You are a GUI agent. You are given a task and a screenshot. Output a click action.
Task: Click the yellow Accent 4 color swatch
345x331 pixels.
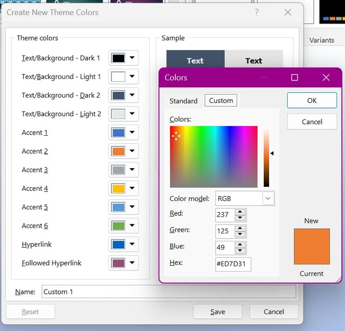(x=118, y=188)
